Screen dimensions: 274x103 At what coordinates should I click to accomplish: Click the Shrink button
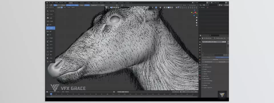coord(87,5)
